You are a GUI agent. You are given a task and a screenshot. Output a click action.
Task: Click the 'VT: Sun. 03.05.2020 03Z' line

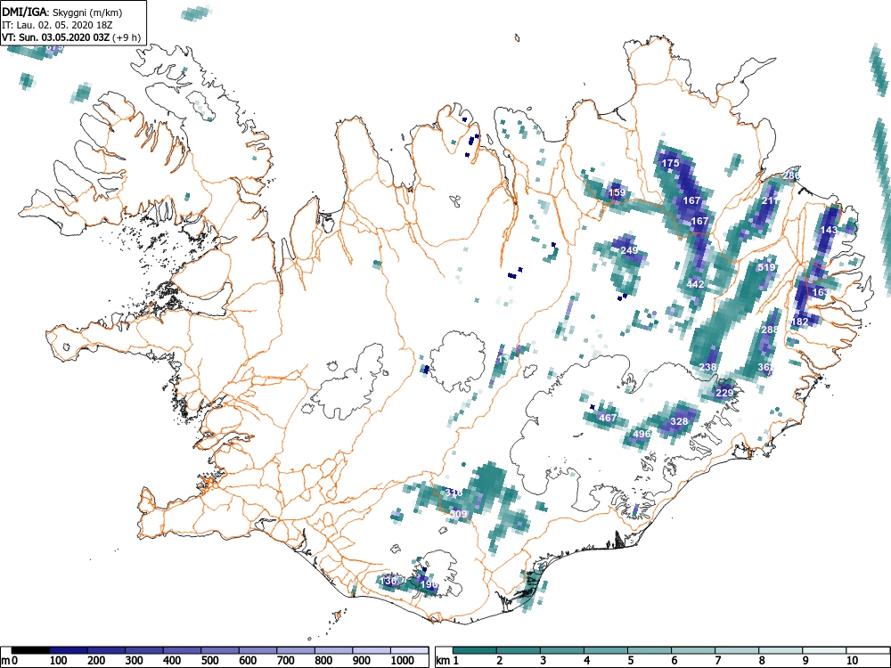[56, 37]
